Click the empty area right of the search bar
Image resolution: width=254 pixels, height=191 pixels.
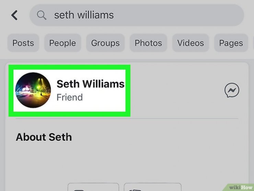click(x=249, y=15)
